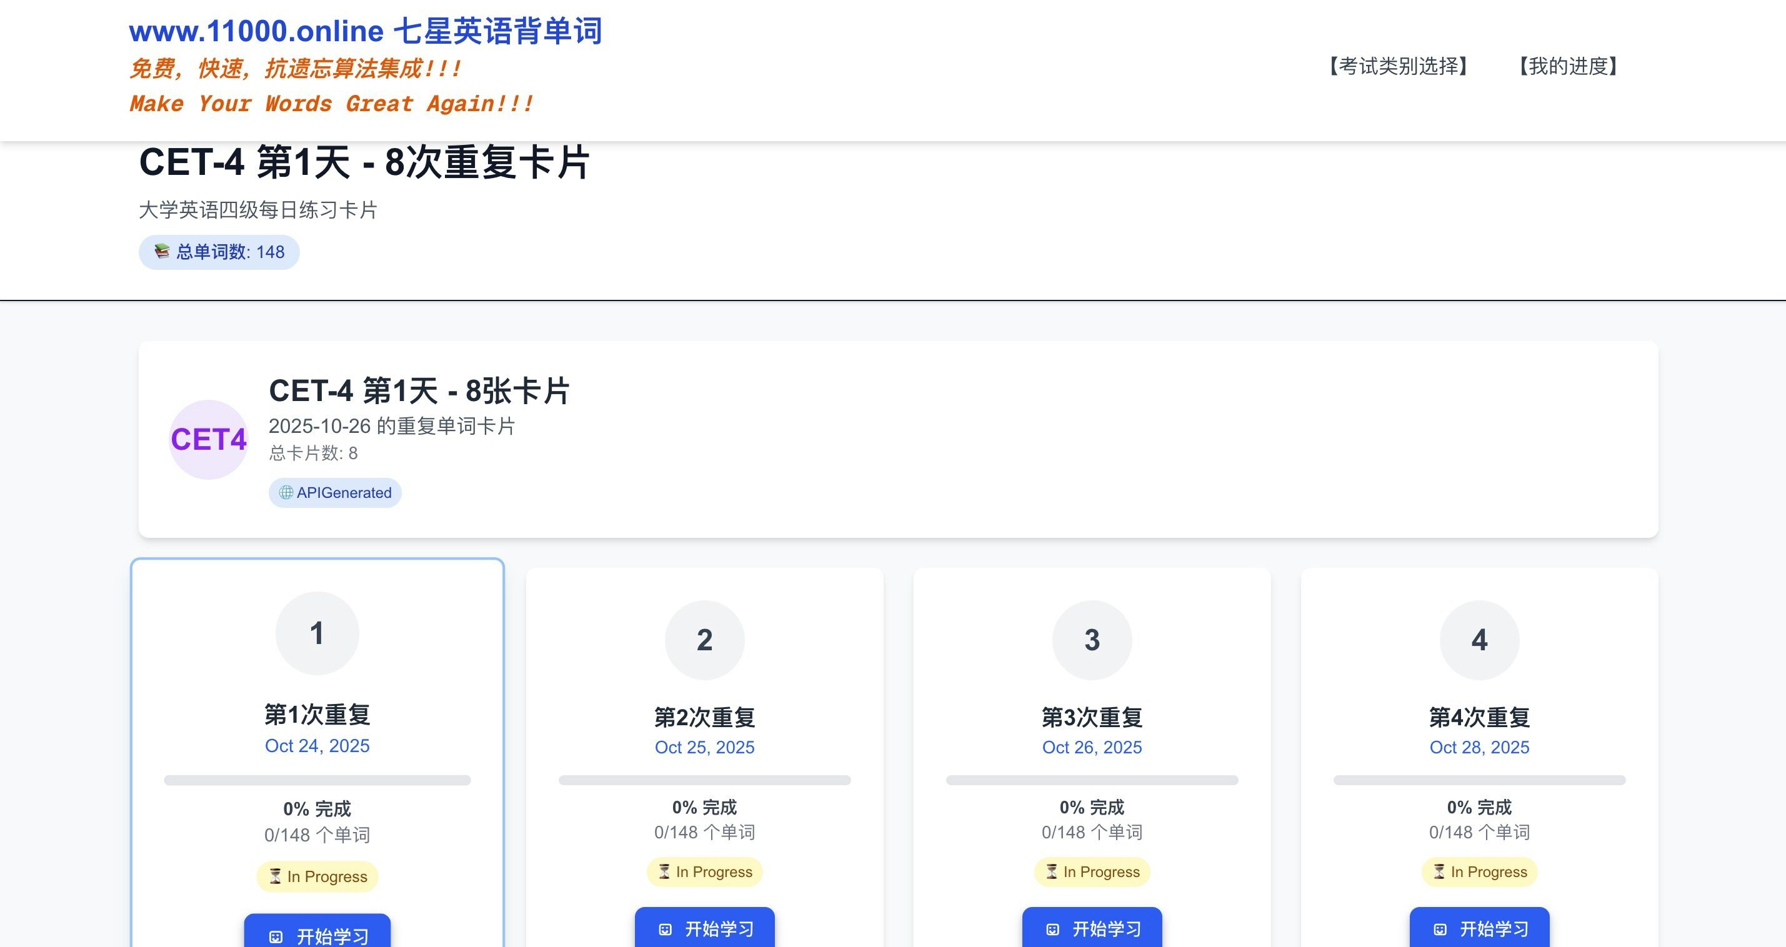The image size is (1786, 947).
Task: Open the 我的进度 menu item
Action: [x=1569, y=67]
